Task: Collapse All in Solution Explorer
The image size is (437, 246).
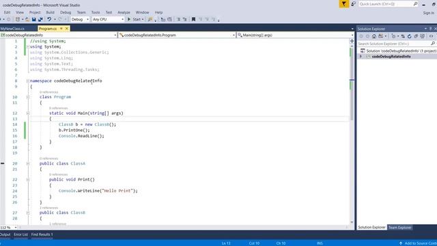Action: [x=416, y=36]
